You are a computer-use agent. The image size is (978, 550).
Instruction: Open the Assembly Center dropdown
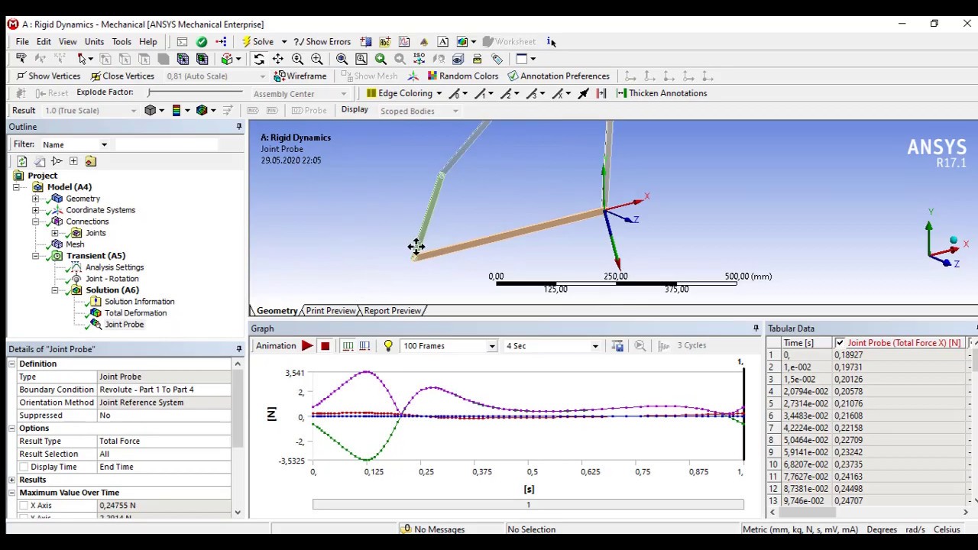(x=343, y=94)
